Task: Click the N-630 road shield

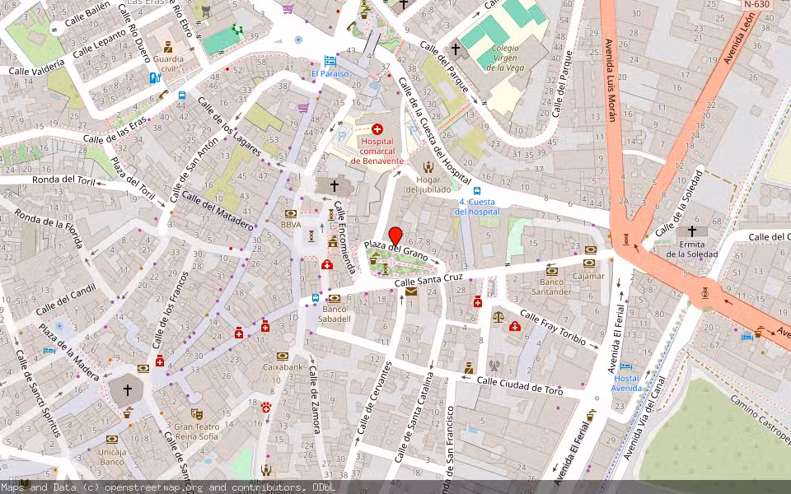Action: (757, 5)
